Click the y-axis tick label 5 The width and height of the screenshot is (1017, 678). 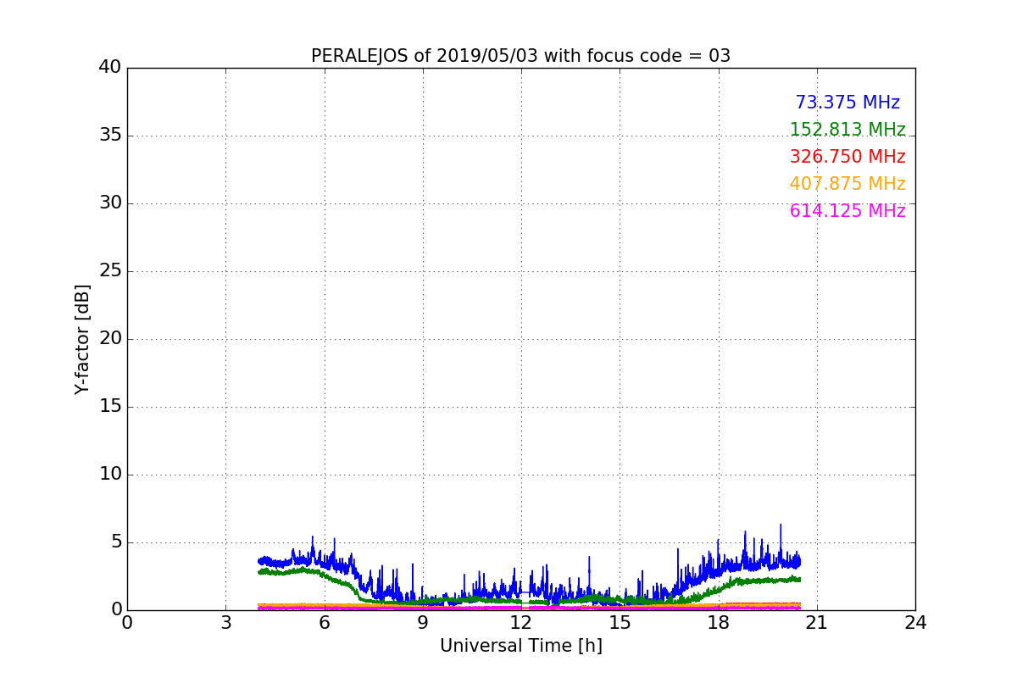point(116,542)
